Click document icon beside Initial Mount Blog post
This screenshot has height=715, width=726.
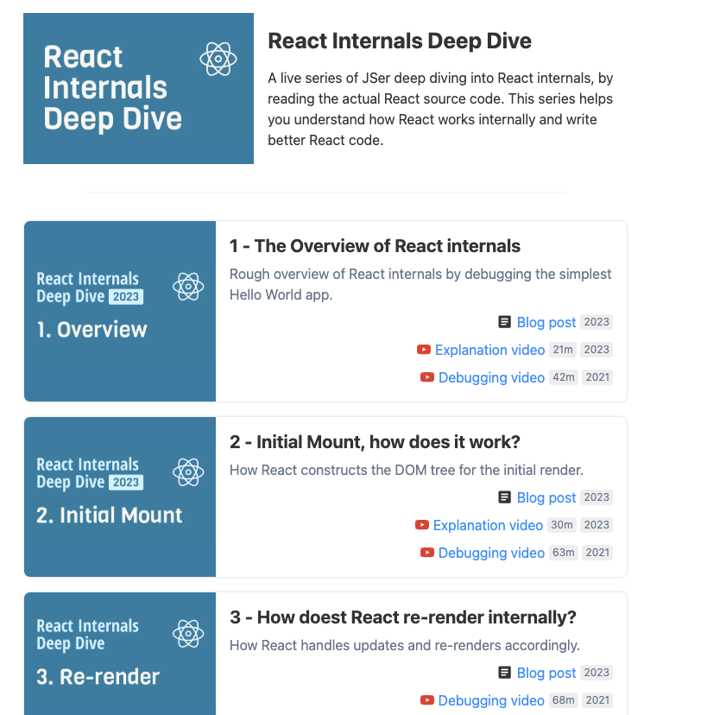[x=504, y=497]
